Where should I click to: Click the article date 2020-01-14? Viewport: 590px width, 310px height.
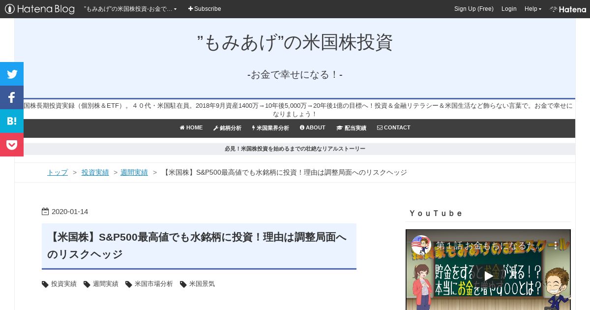(70, 212)
